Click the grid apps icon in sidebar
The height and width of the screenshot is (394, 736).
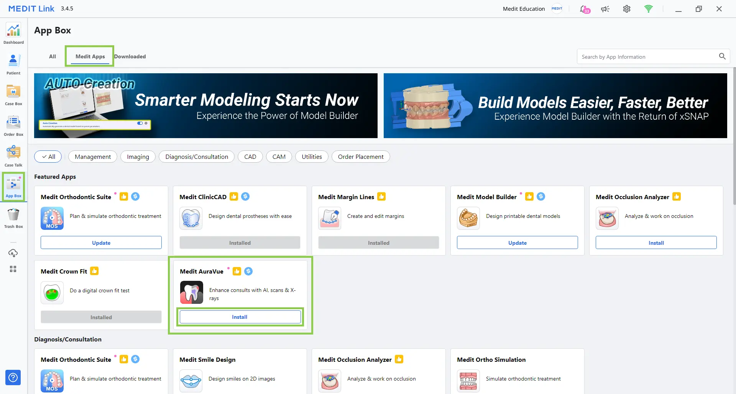13,269
